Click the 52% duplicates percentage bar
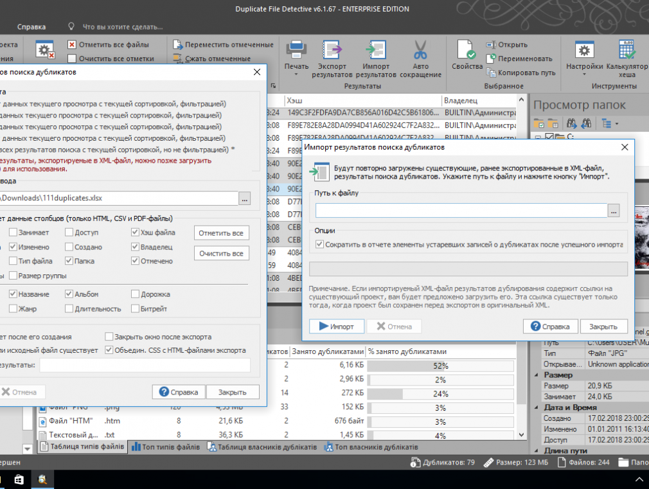Viewport: 649px width, 489px height. coord(440,366)
